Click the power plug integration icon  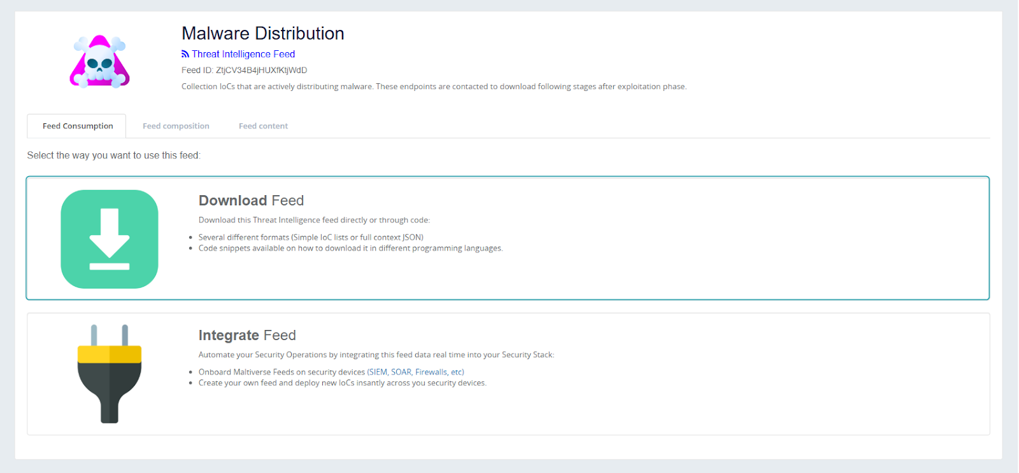point(110,374)
